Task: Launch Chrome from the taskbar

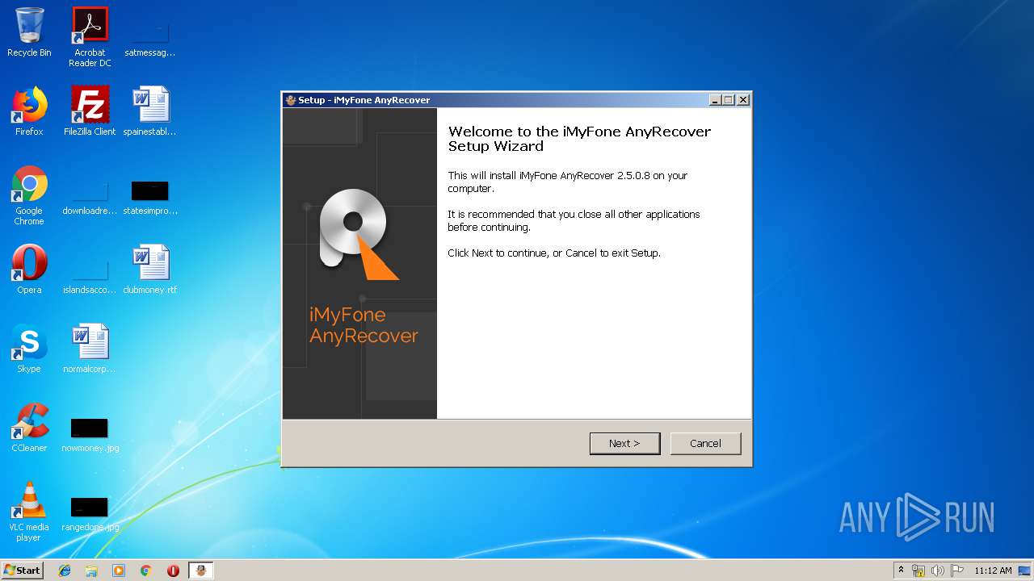Action: tap(145, 571)
